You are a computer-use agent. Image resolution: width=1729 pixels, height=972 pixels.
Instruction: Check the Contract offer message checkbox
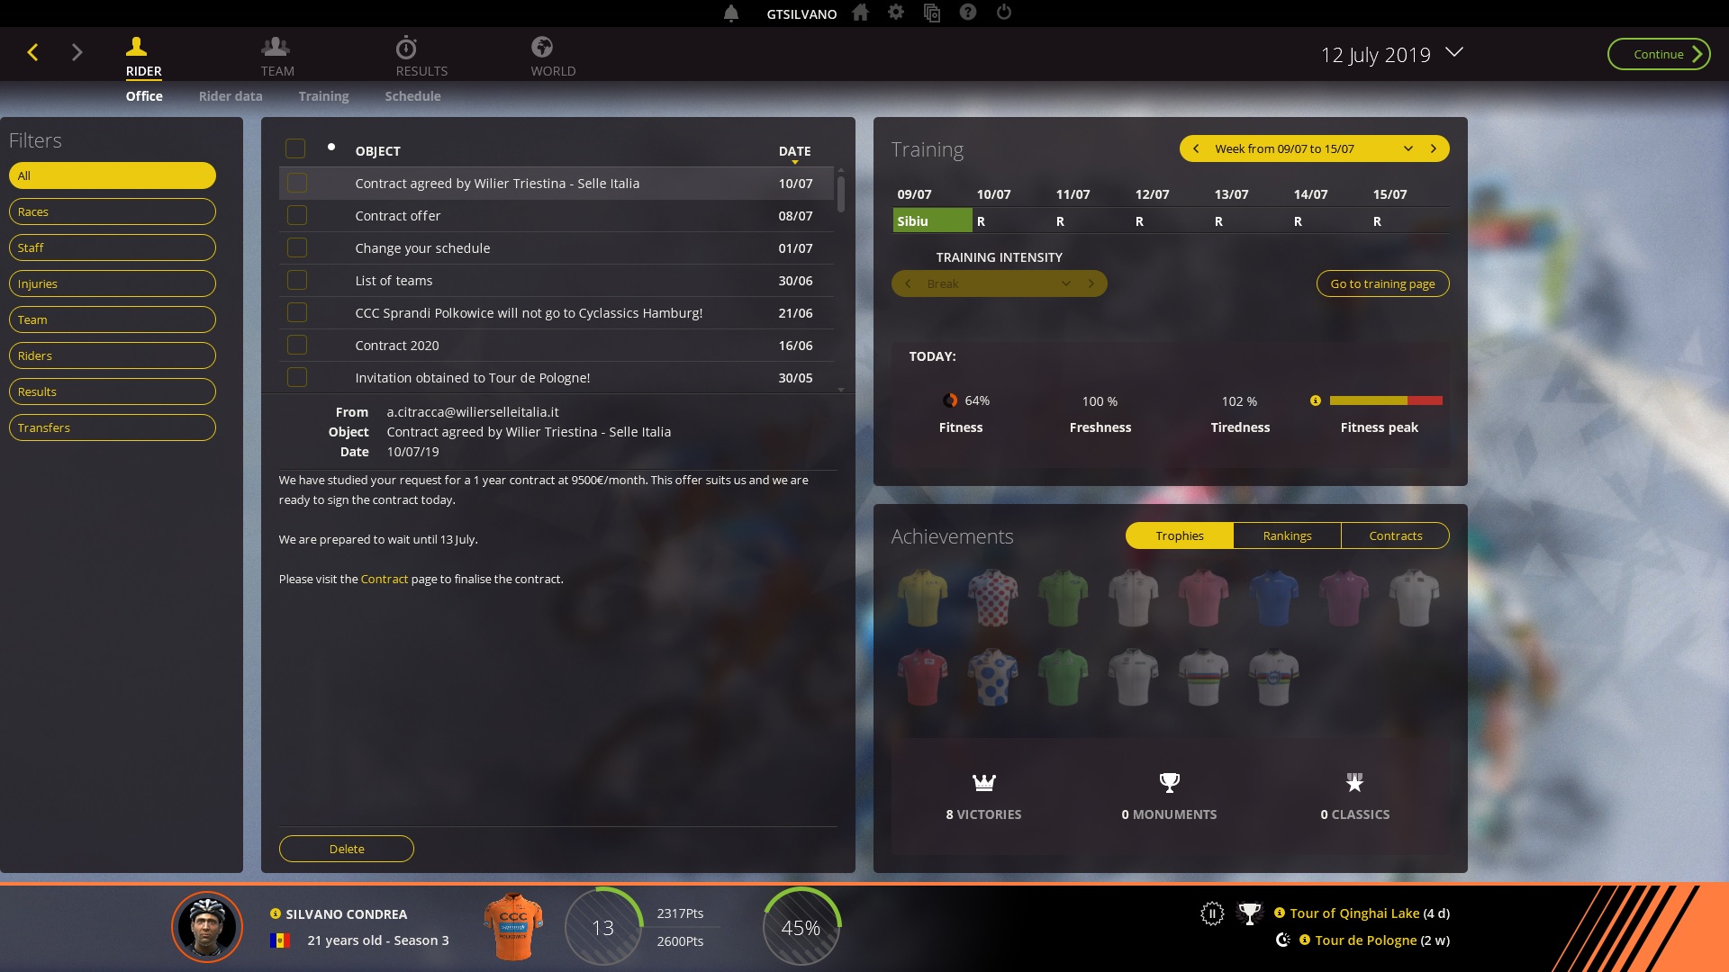click(x=297, y=216)
